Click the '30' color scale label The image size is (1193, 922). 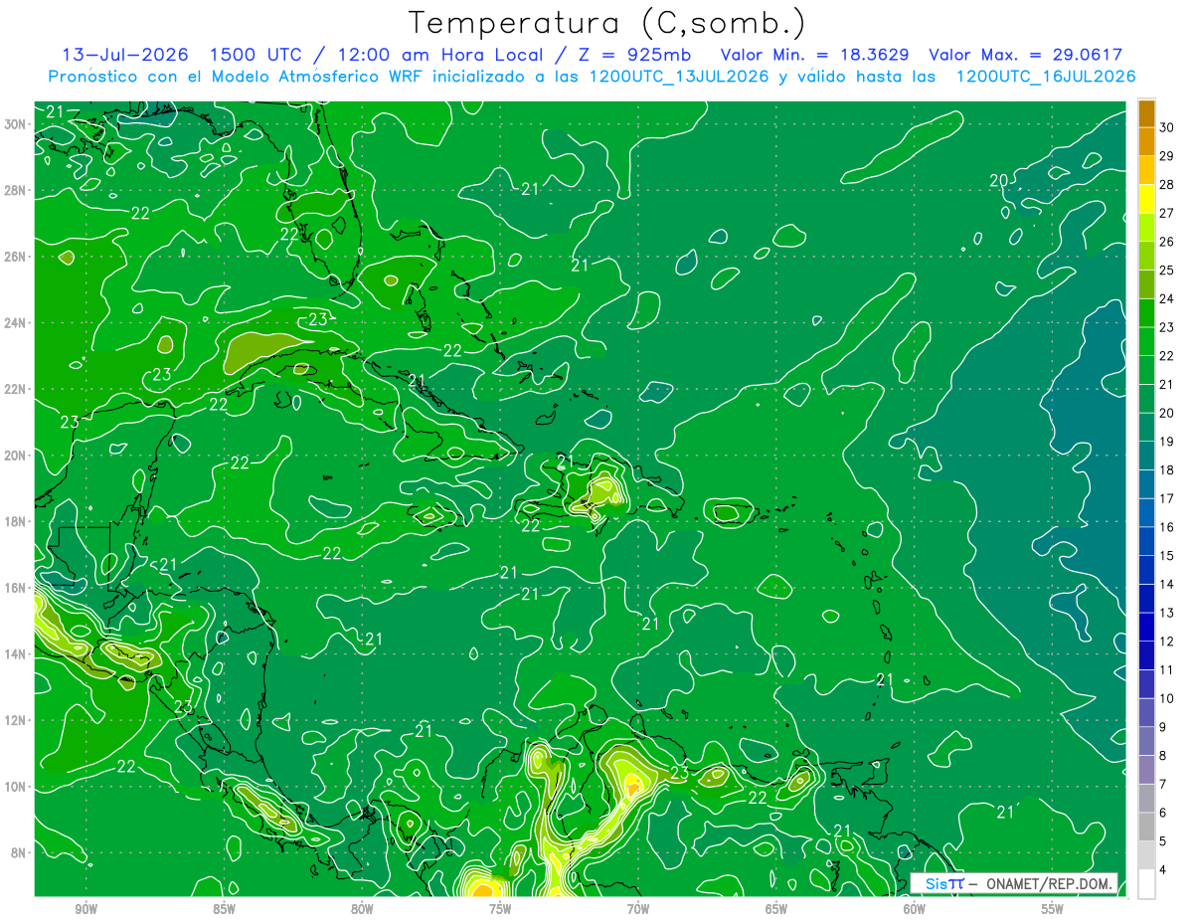click(x=1167, y=127)
